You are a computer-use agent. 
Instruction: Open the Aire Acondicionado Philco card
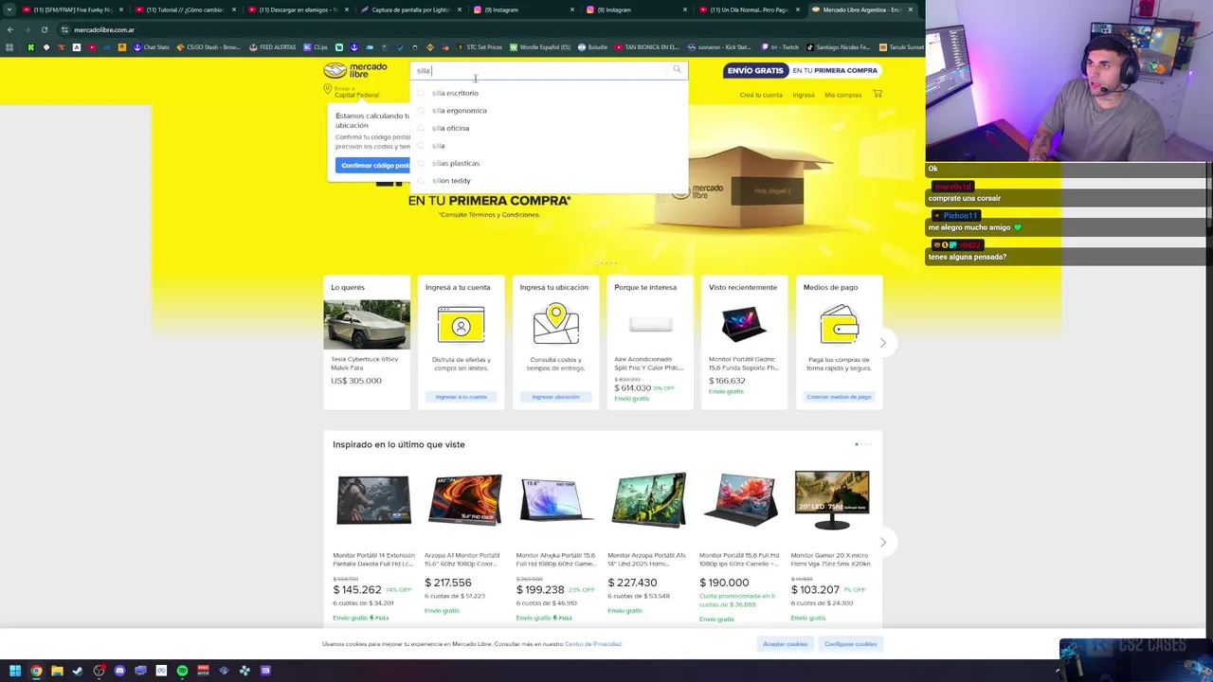tap(650, 342)
